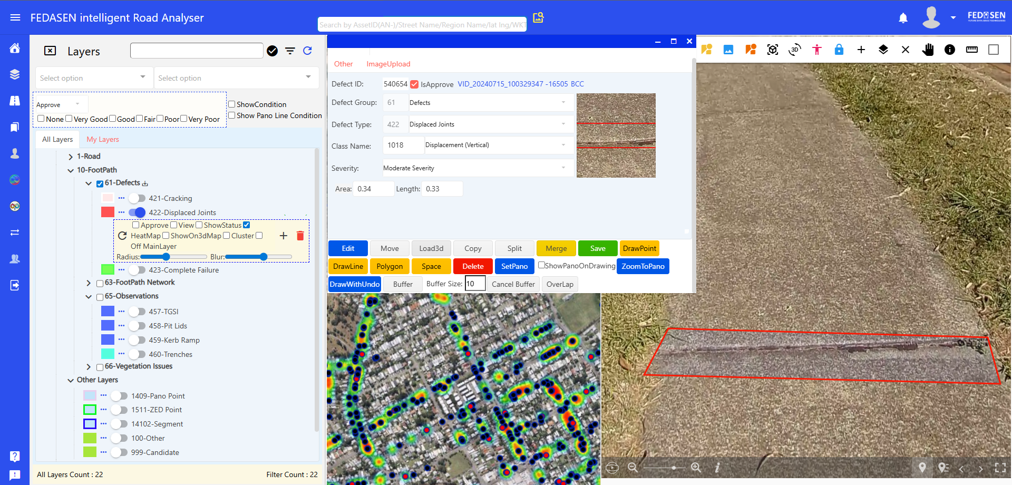Toggle the 421-Cracking layer switch

point(137,198)
